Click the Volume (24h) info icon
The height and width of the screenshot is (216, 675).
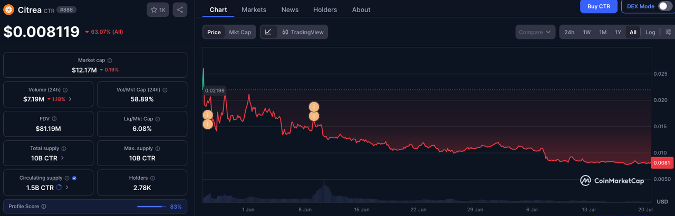(65, 90)
